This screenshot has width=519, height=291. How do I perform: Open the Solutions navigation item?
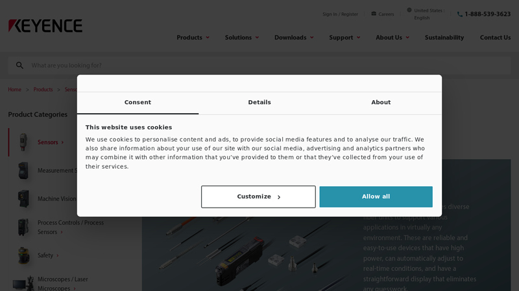click(x=238, y=38)
